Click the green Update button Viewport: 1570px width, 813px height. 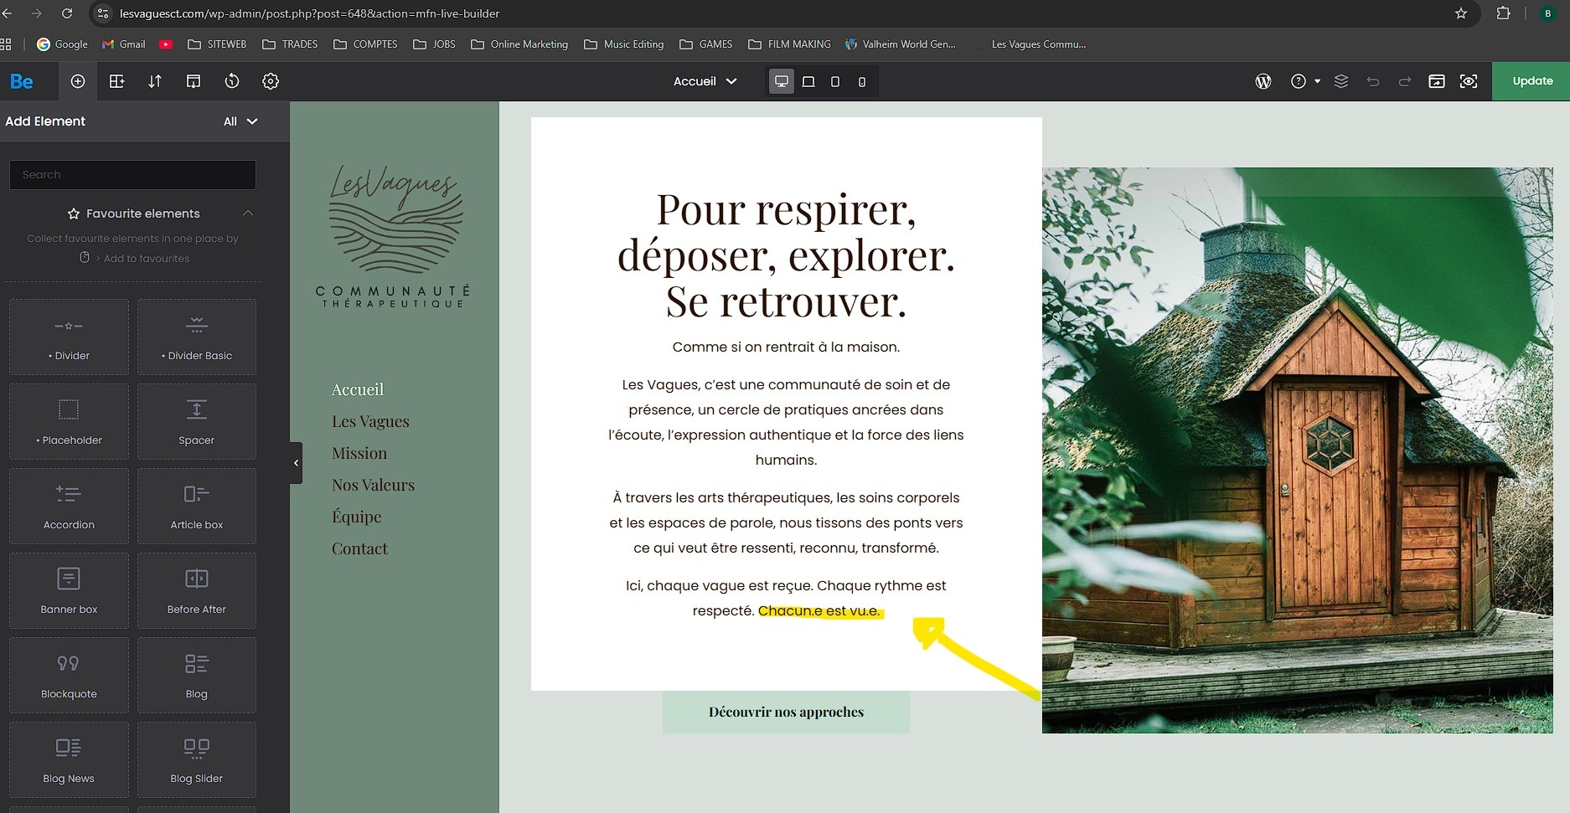pyautogui.click(x=1531, y=81)
